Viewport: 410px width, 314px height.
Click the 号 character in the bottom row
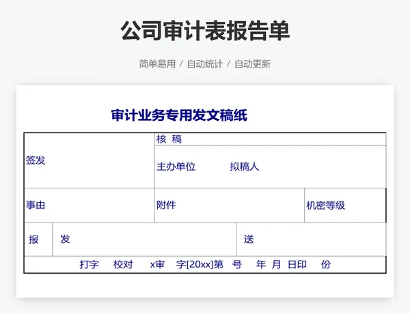[x=237, y=265]
